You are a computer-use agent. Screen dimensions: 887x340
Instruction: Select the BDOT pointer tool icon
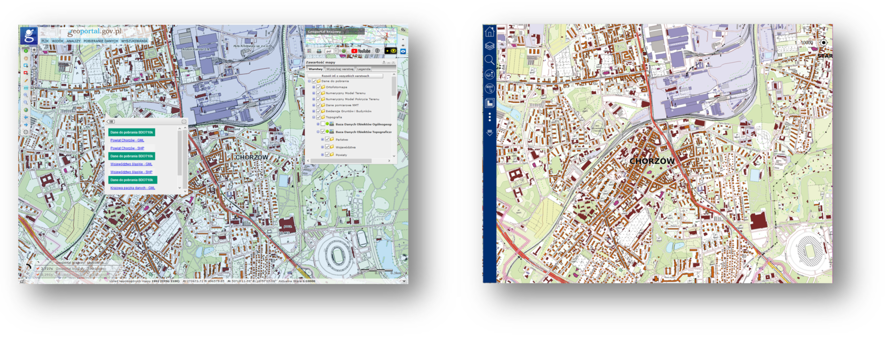point(490,88)
